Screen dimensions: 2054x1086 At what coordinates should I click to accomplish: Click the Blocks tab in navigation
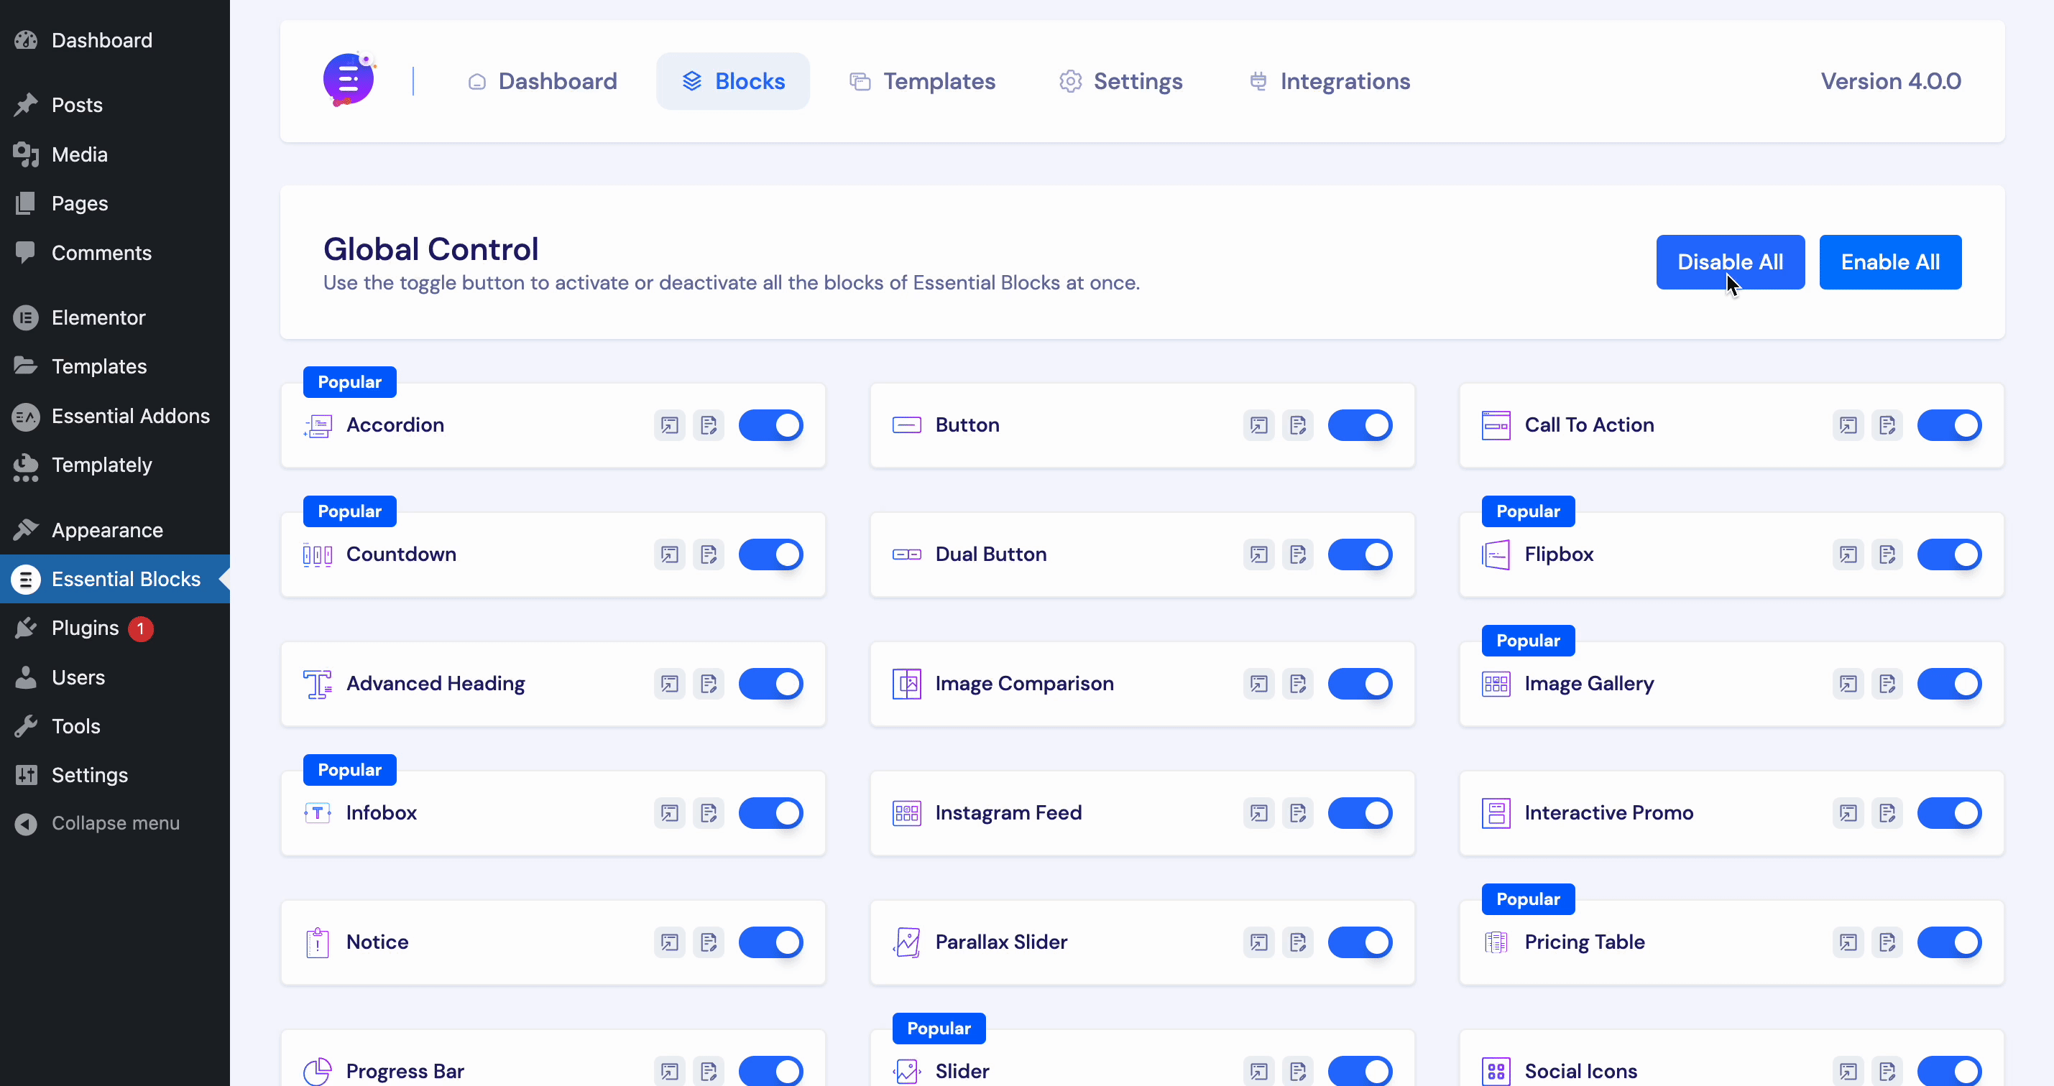[x=734, y=81]
